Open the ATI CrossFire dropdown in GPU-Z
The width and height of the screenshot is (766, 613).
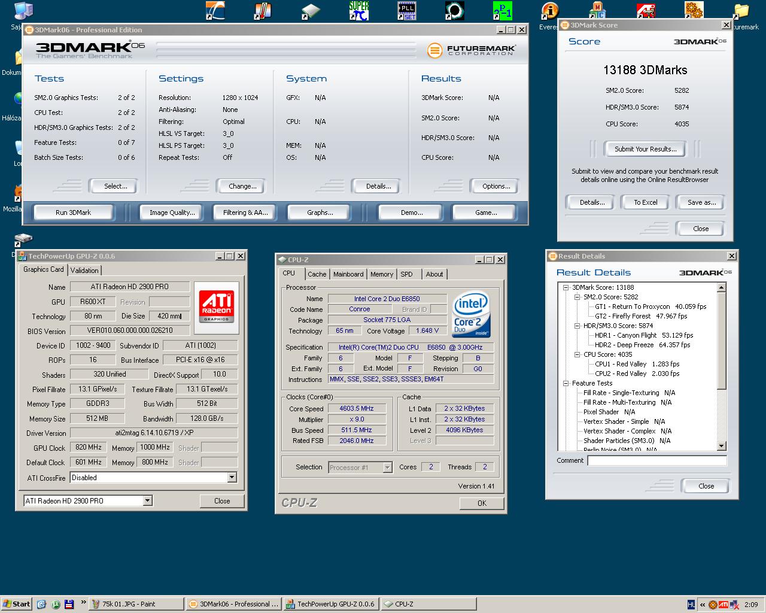coord(232,478)
